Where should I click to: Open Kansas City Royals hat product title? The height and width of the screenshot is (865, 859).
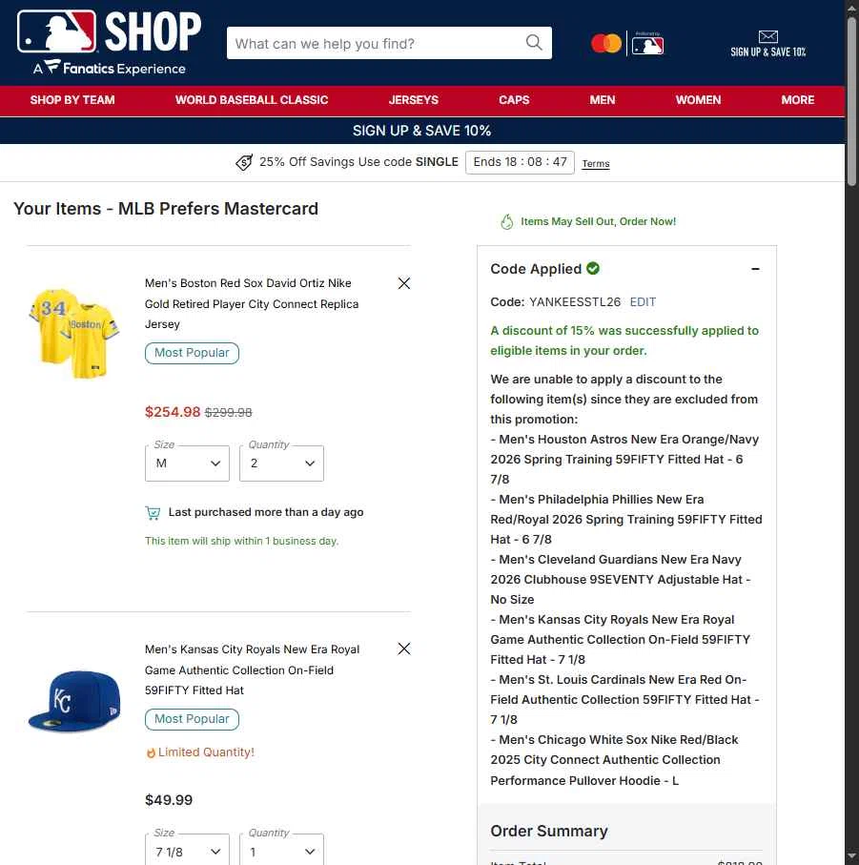(252, 669)
